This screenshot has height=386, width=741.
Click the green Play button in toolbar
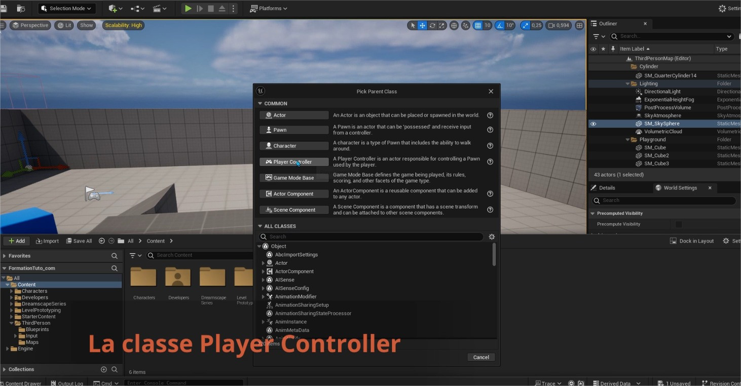[188, 9]
